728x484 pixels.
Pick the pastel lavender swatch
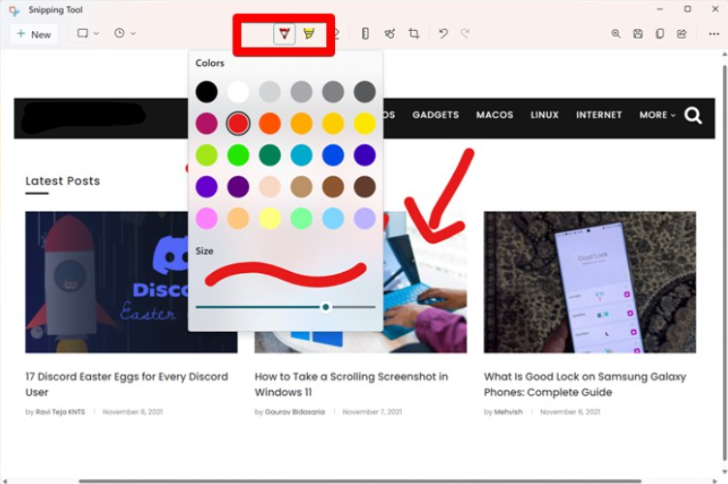(364, 218)
